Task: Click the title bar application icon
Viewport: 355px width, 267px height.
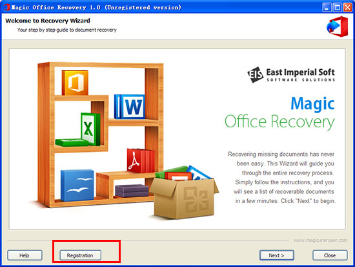Action: coord(6,7)
